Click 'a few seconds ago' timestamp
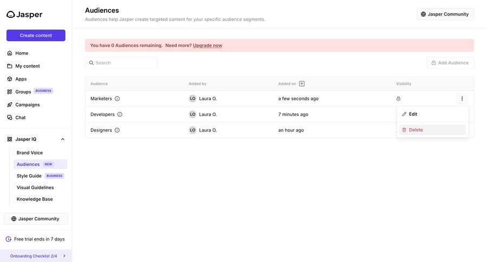487x262 pixels. (x=298, y=99)
